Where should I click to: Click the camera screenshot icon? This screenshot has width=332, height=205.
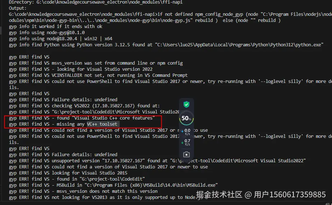pyautogui.click(x=186, y=154)
